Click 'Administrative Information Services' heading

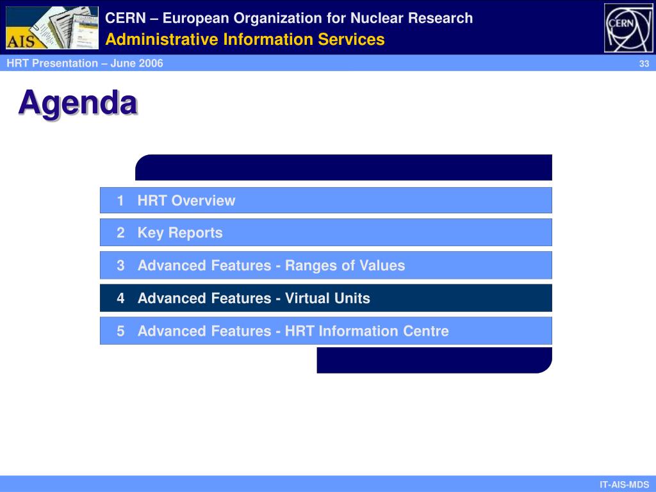point(245,39)
